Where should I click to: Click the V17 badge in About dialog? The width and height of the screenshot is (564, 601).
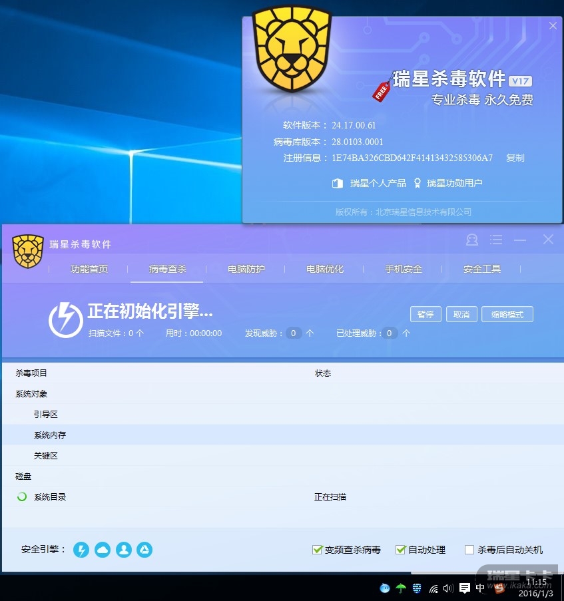(x=520, y=81)
